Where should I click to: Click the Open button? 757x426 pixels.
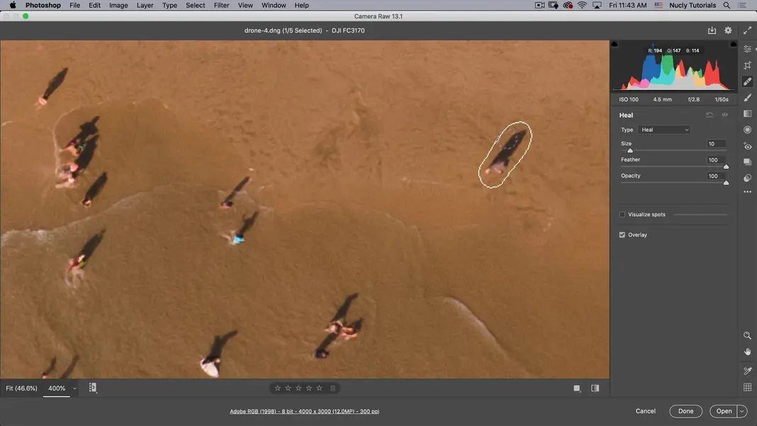pyautogui.click(x=724, y=411)
